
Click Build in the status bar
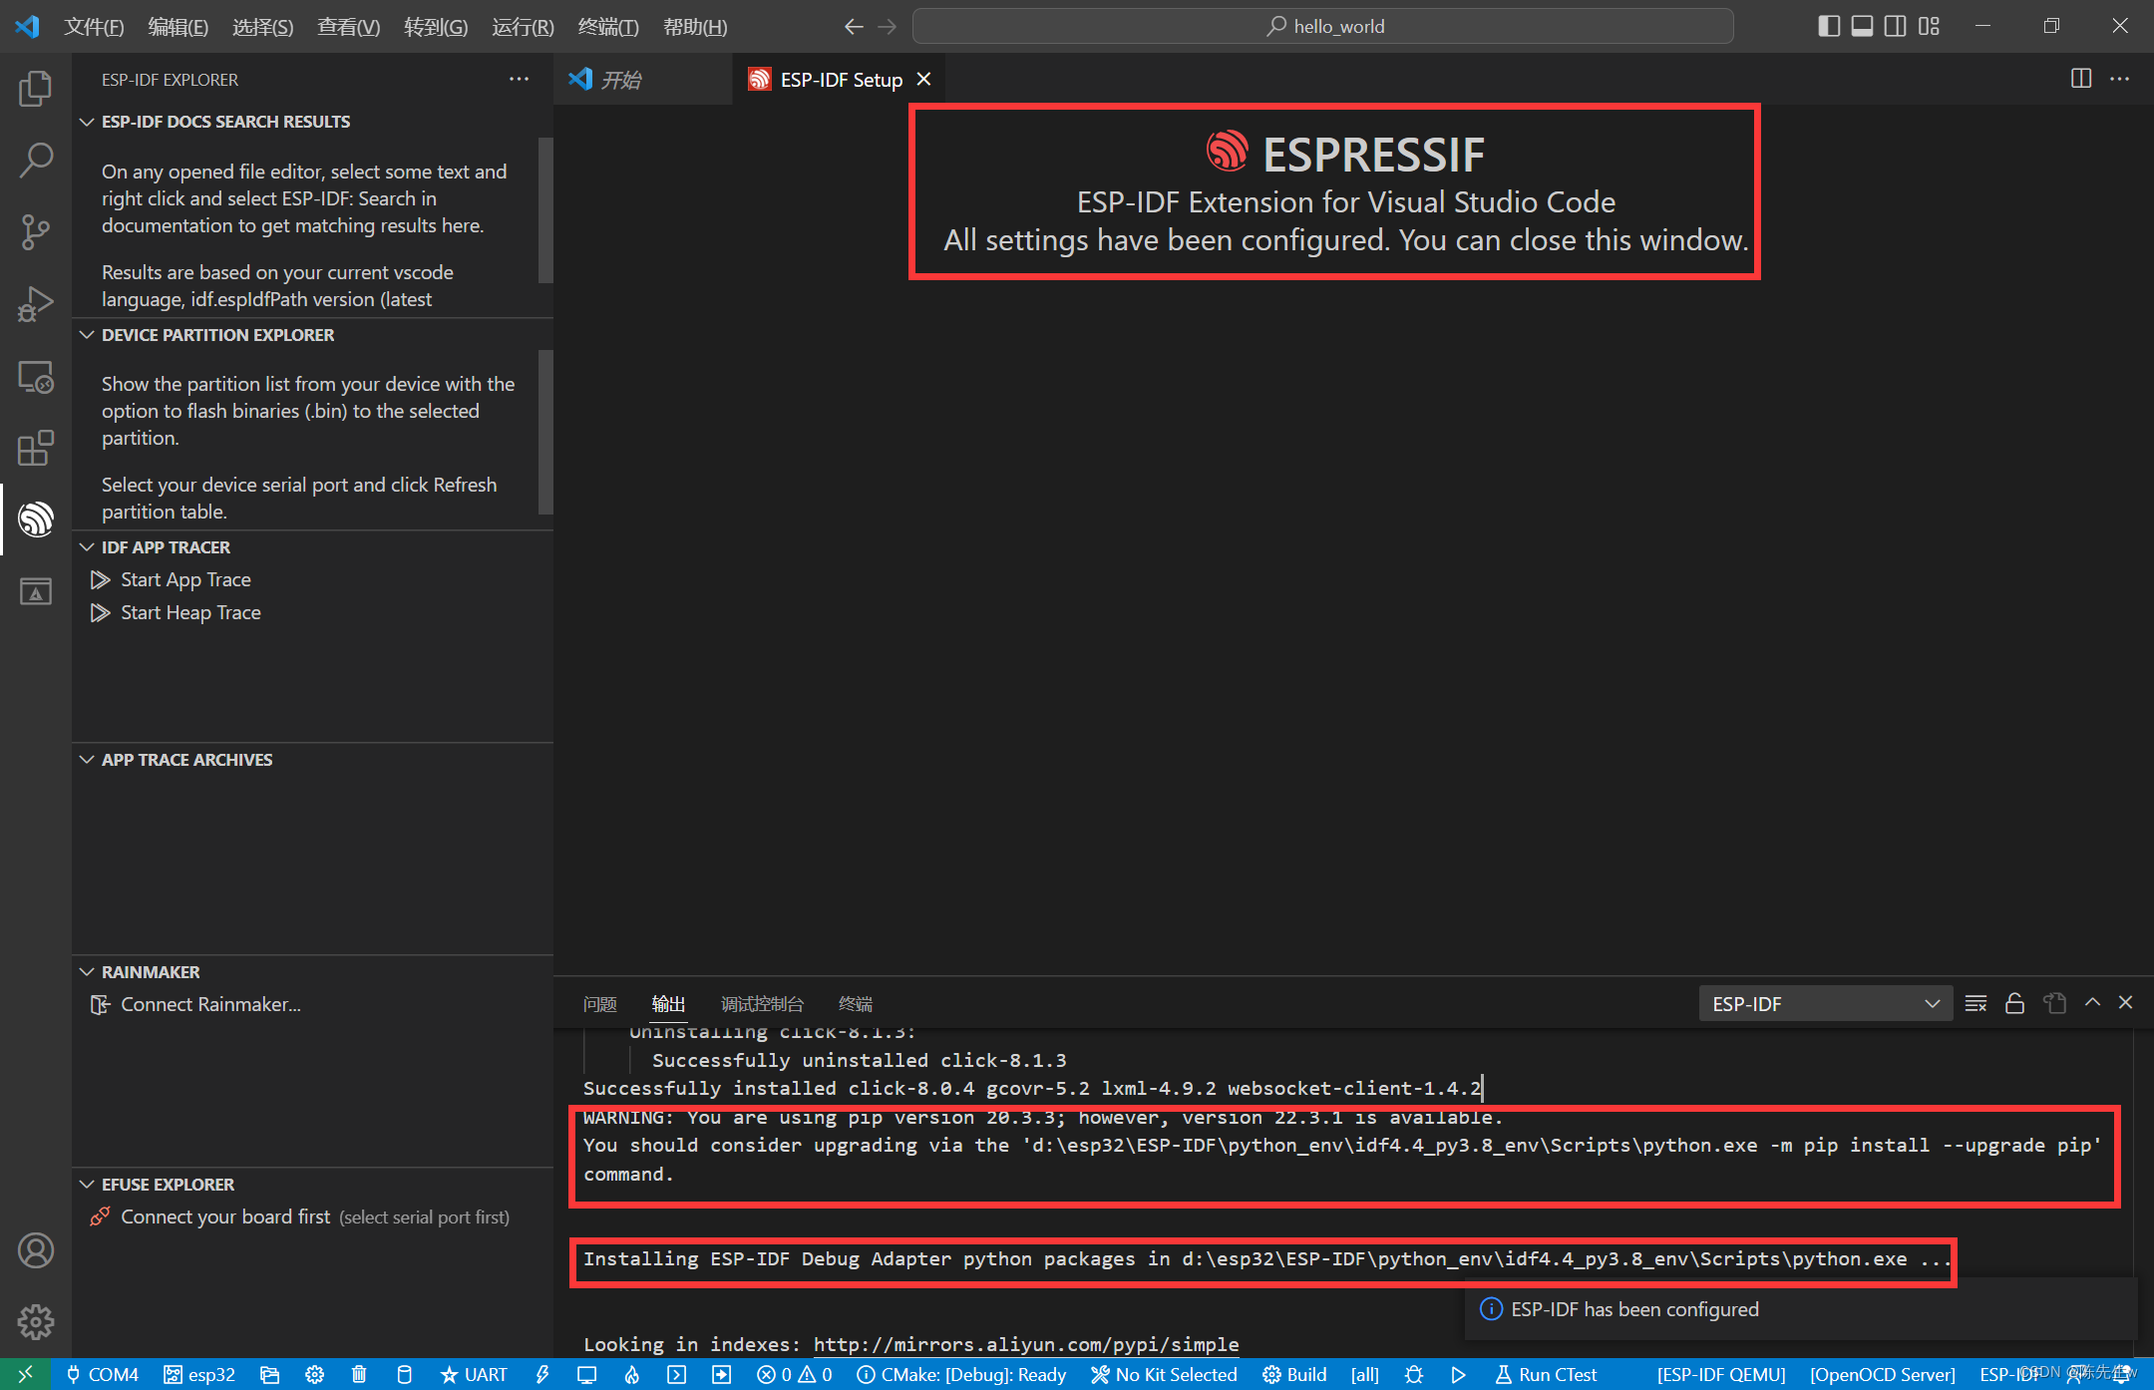pyautogui.click(x=1294, y=1374)
